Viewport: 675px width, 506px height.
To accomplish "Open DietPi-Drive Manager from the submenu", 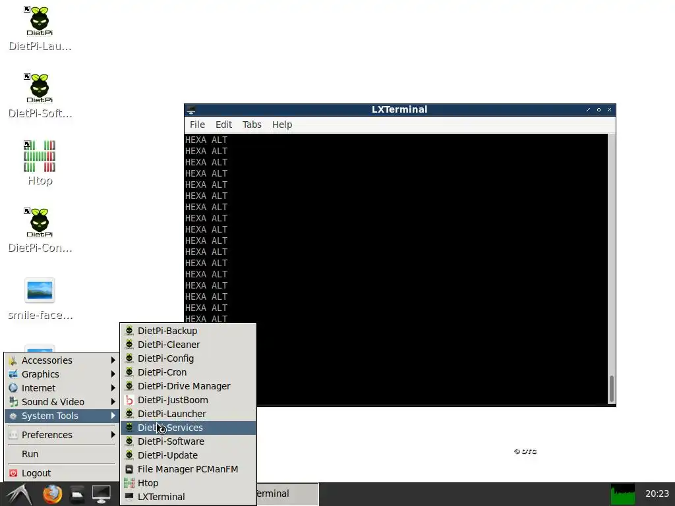I will click(188, 386).
